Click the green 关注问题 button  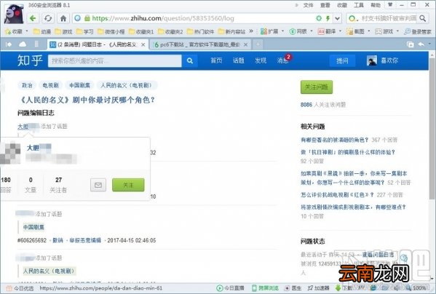(x=317, y=87)
